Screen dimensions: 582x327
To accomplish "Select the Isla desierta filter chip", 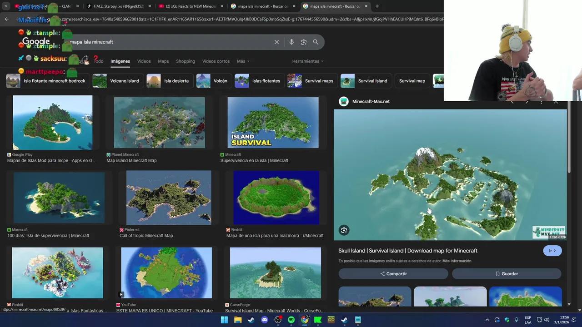I will (170, 81).
